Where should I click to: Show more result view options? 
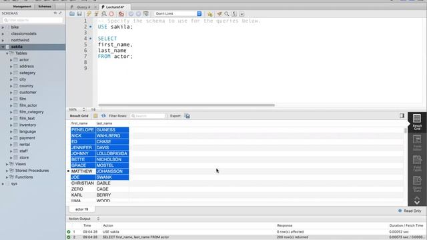pyautogui.click(x=417, y=201)
